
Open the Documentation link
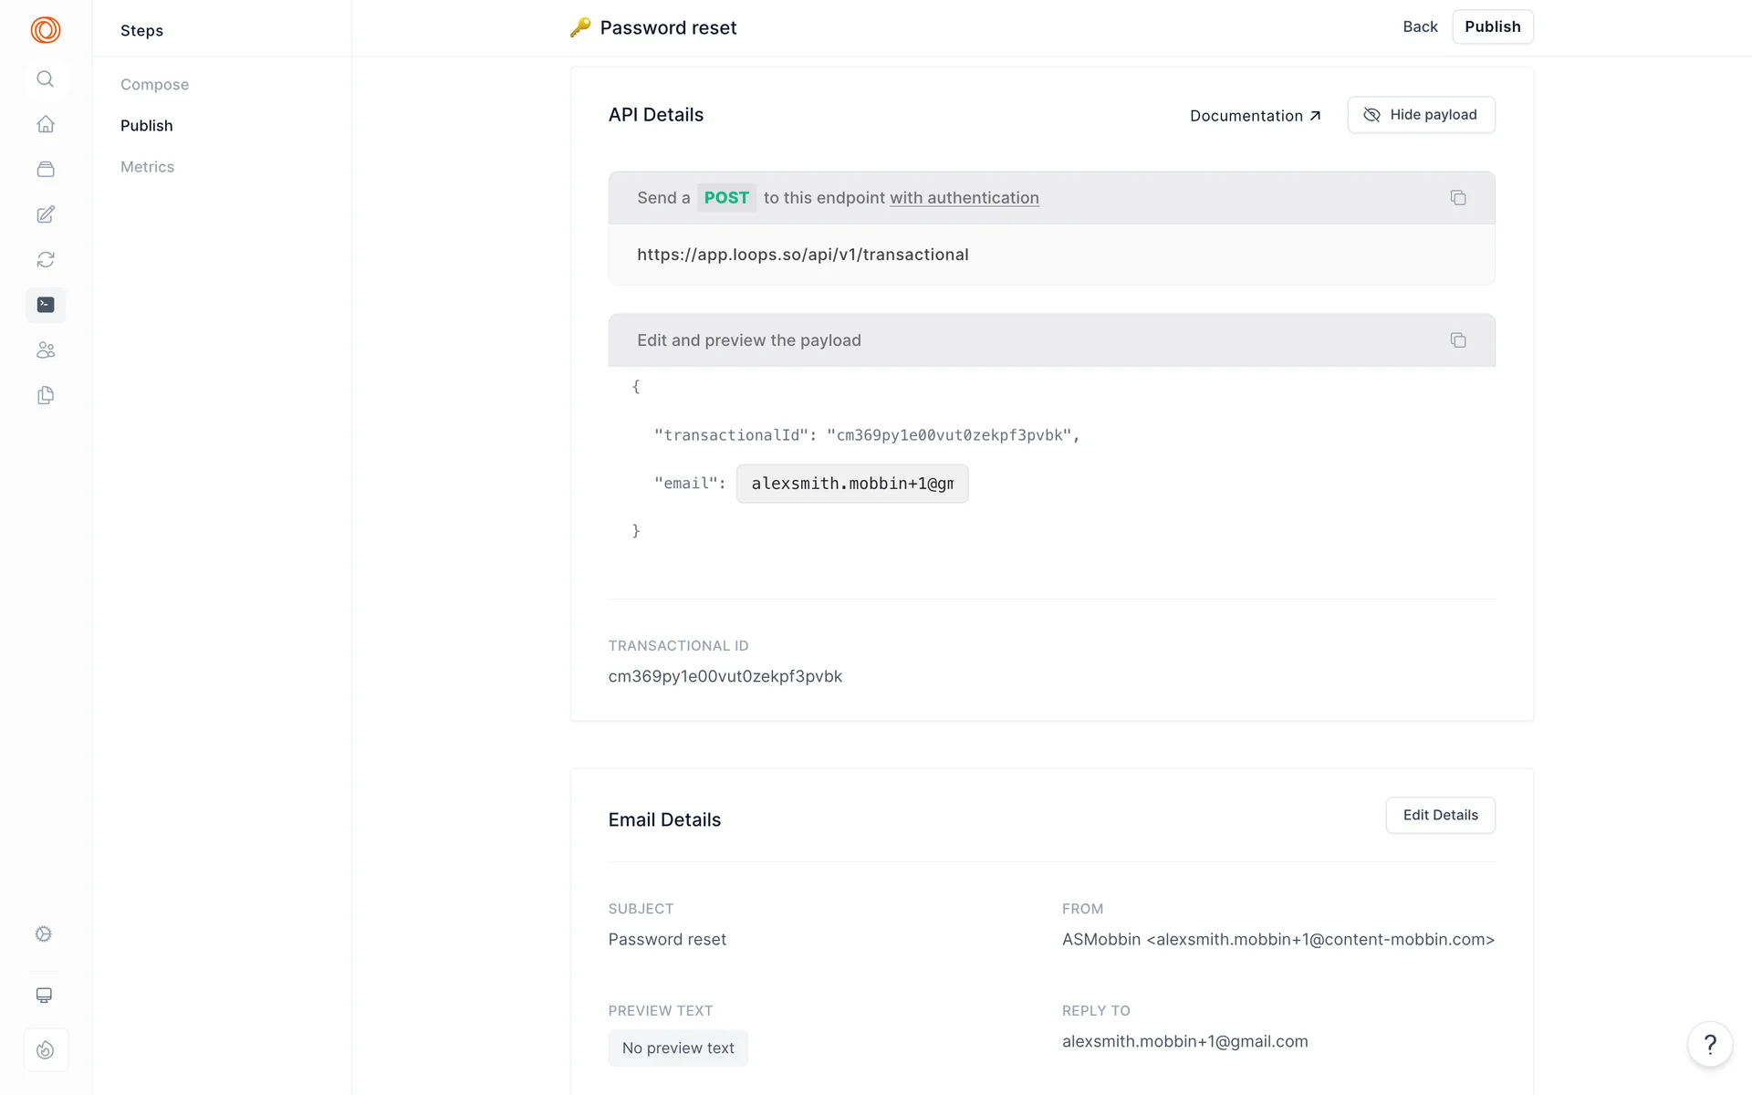(x=1255, y=116)
